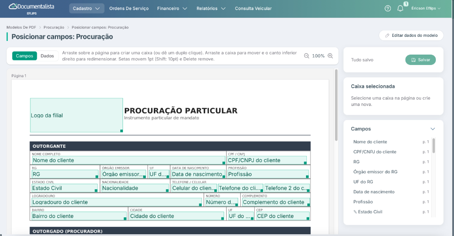Screen dimensions: 454x236
Task: Collapse the Campos panel chevron
Action: pyautogui.click(x=433, y=129)
